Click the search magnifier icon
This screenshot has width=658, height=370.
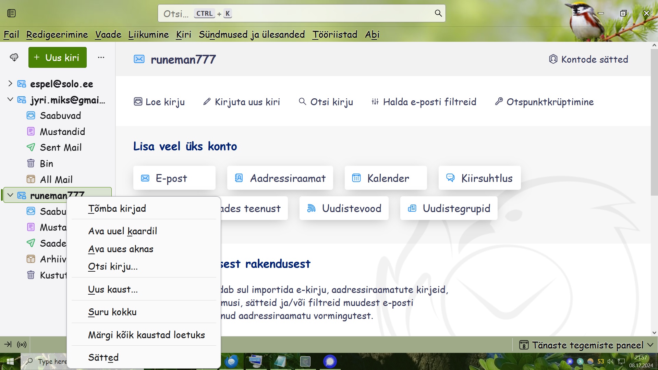click(x=438, y=13)
